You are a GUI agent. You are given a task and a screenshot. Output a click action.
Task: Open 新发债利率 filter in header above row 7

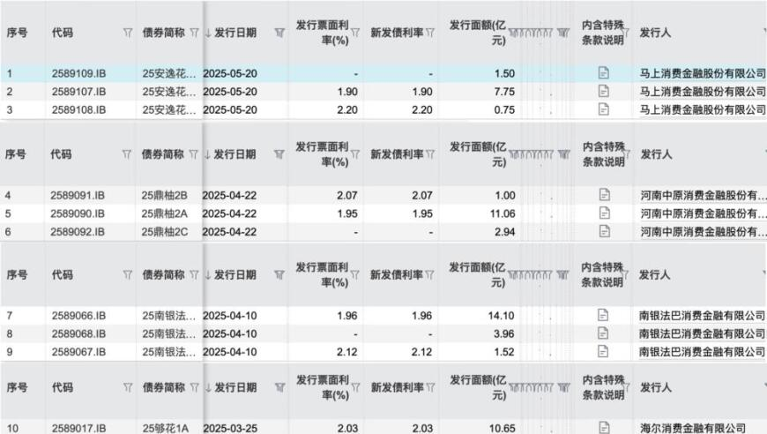coord(430,275)
